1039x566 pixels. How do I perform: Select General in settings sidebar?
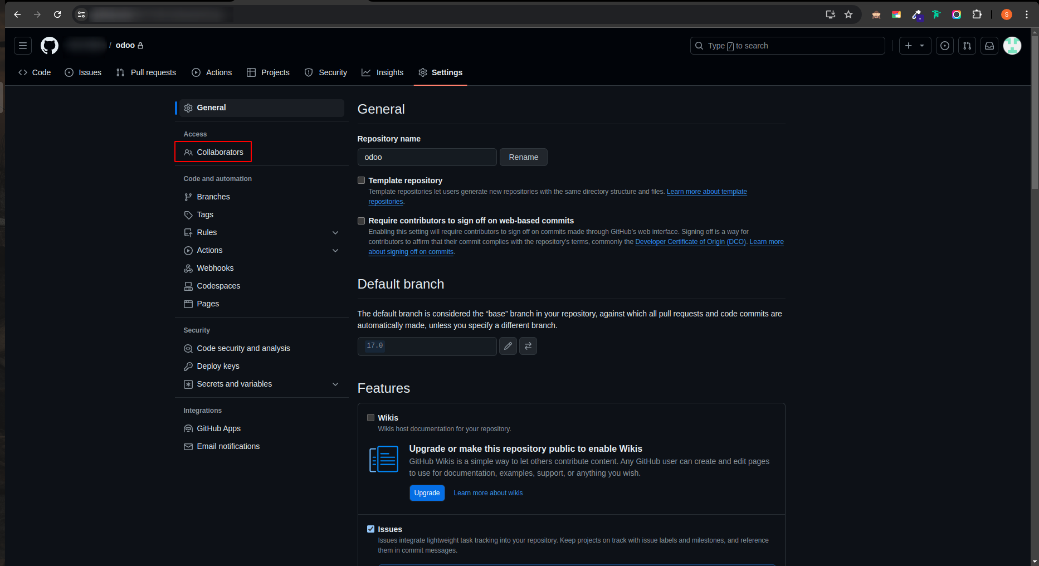261,108
